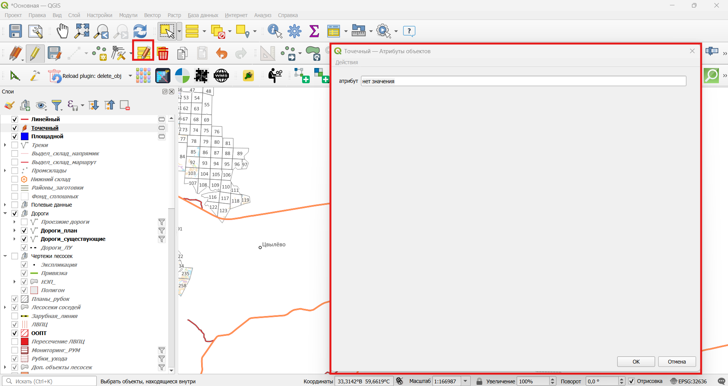This screenshot has width=728, height=386.
Task: Open the Statistical Summary sigma tool
Action: click(314, 31)
